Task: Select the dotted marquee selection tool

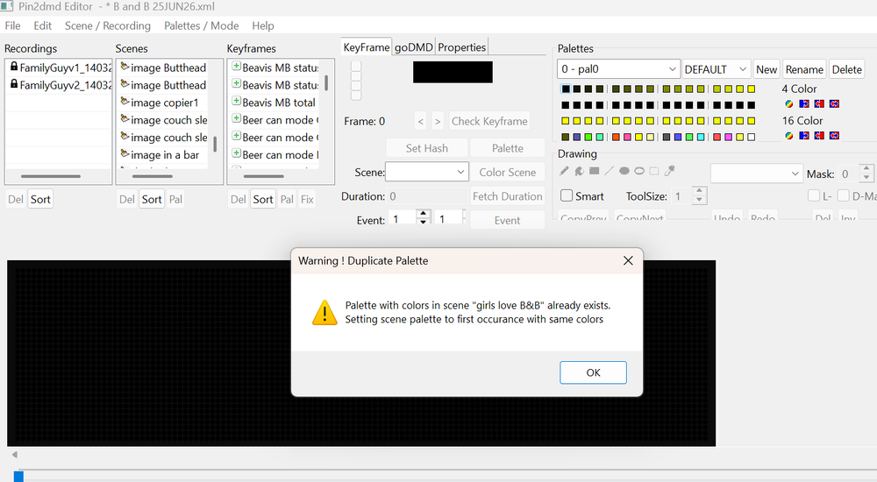Action: pos(654,171)
